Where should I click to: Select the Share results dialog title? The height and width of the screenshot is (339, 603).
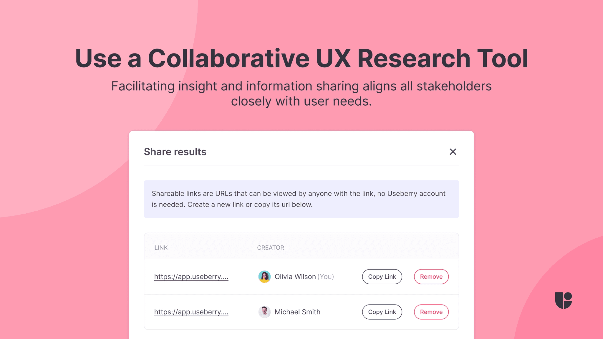click(175, 152)
